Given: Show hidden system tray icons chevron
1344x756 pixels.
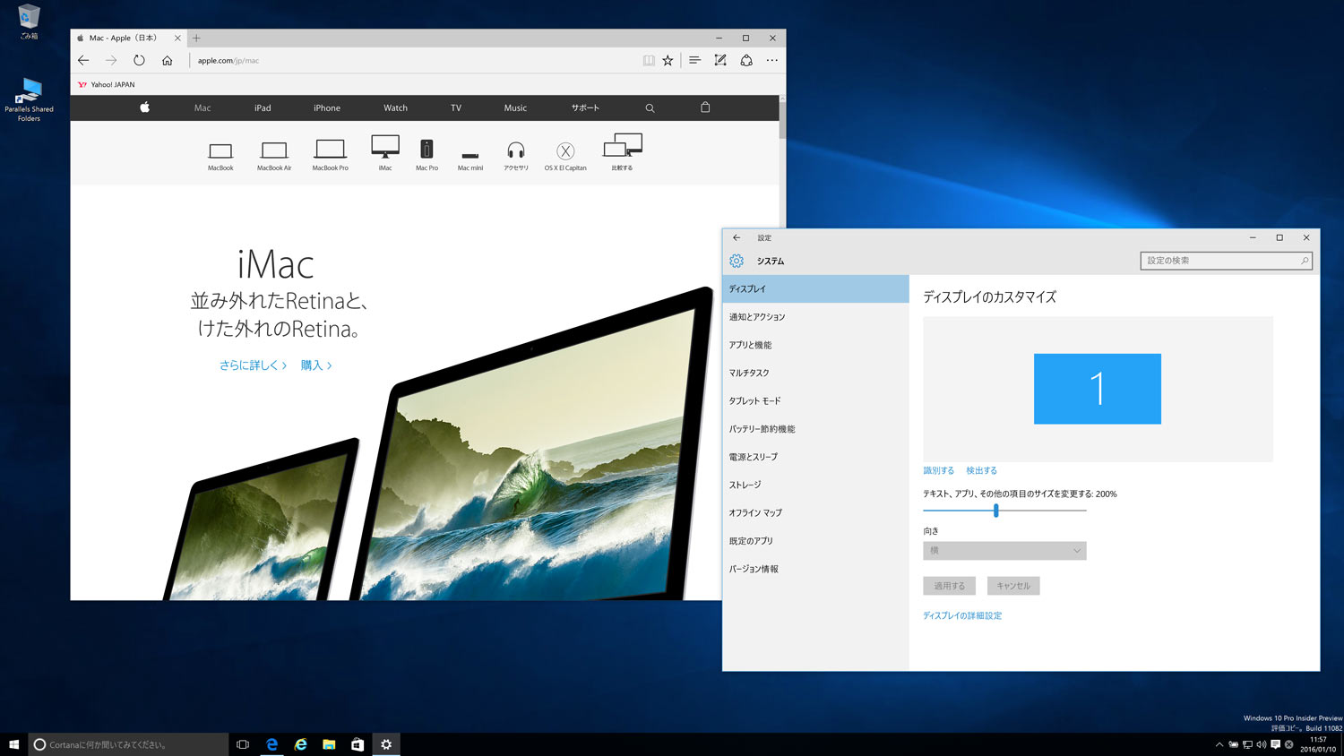Looking at the screenshot, I should (x=1219, y=744).
